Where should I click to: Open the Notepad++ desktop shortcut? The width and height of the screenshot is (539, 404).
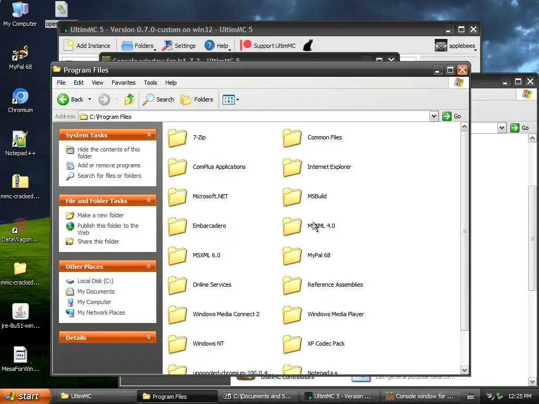tap(21, 144)
